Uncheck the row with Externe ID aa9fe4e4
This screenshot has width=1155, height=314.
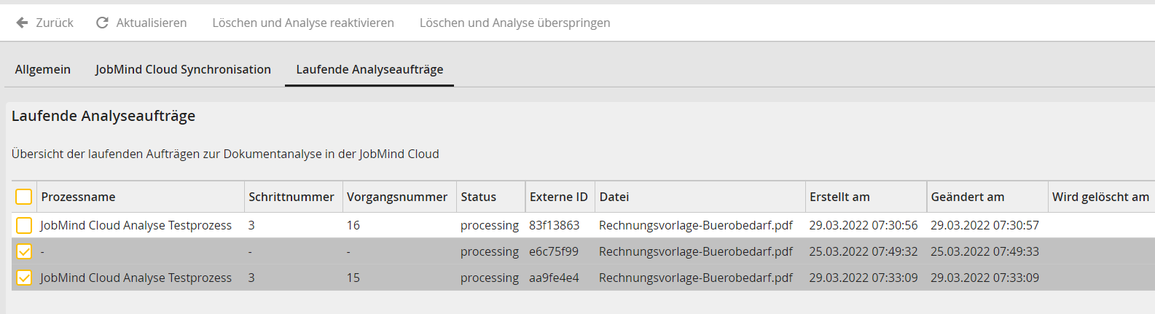pyautogui.click(x=24, y=278)
